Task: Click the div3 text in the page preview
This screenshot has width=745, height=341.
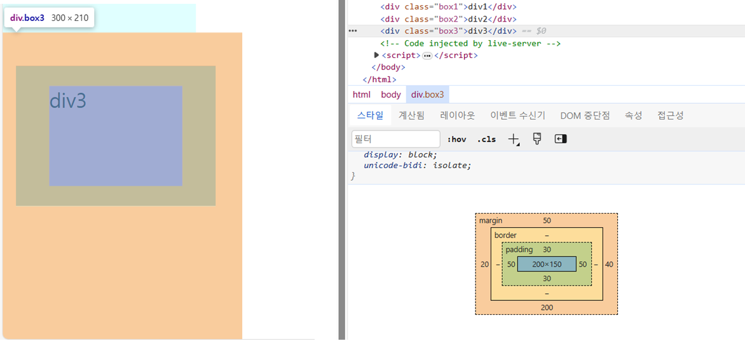Action: [x=68, y=101]
